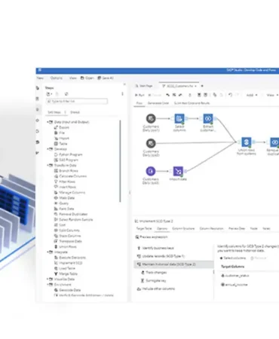Collapse the Enrichment group
279x339 pixels.
pos(48,285)
